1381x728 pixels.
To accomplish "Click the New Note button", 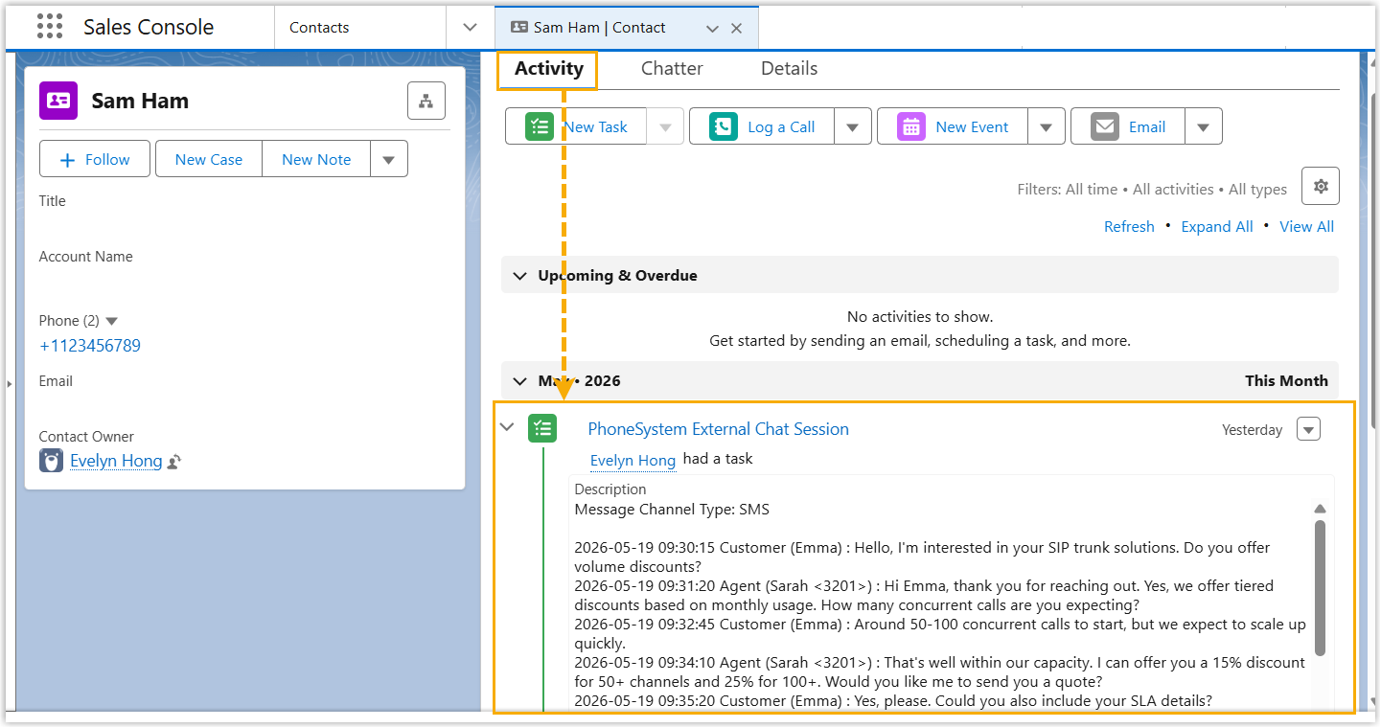I will point(316,159).
